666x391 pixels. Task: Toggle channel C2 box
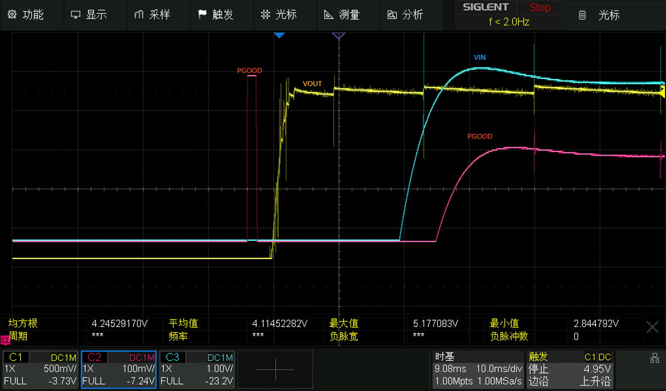pyautogui.click(x=118, y=370)
